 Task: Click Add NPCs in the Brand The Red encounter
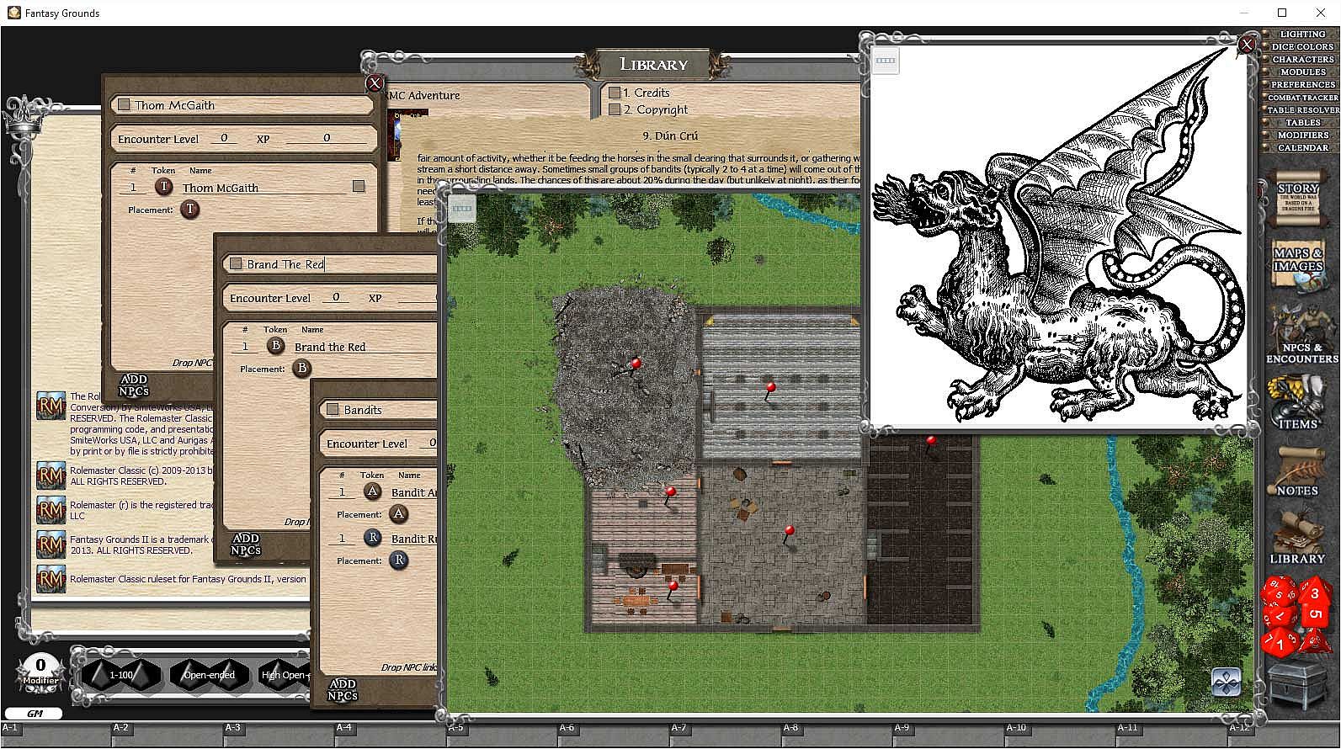(x=246, y=544)
